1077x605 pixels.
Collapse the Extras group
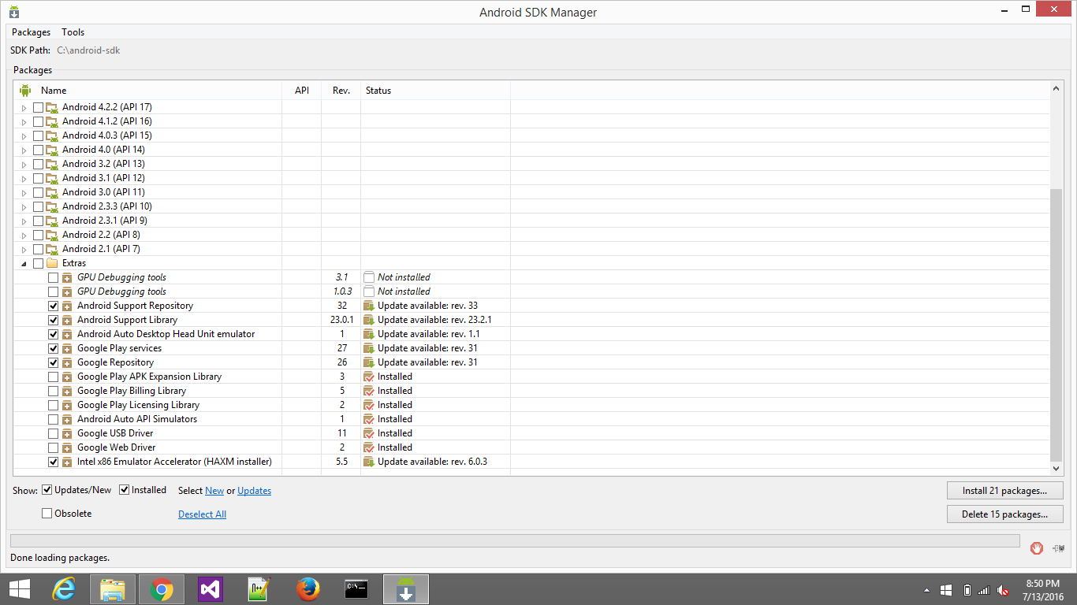point(24,263)
